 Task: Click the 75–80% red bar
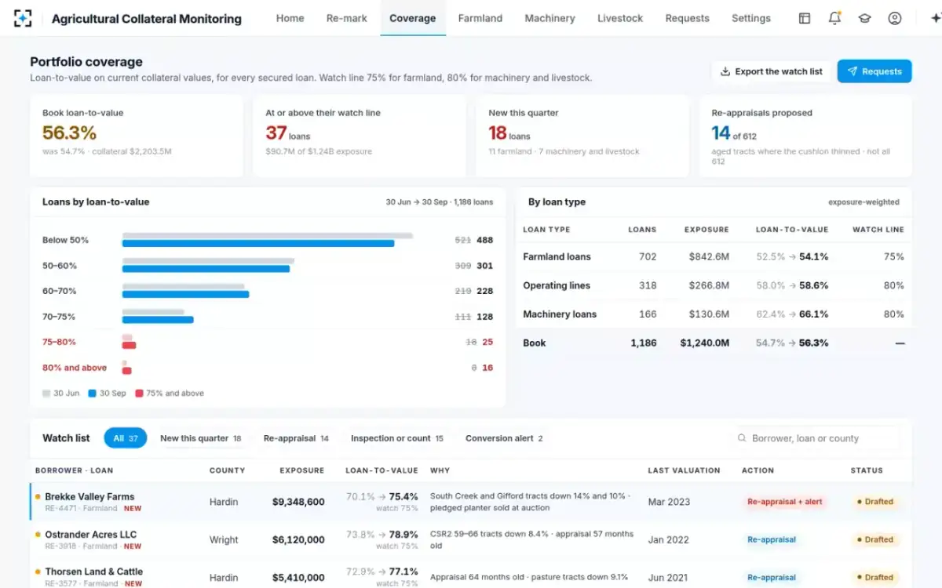(x=129, y=345)
